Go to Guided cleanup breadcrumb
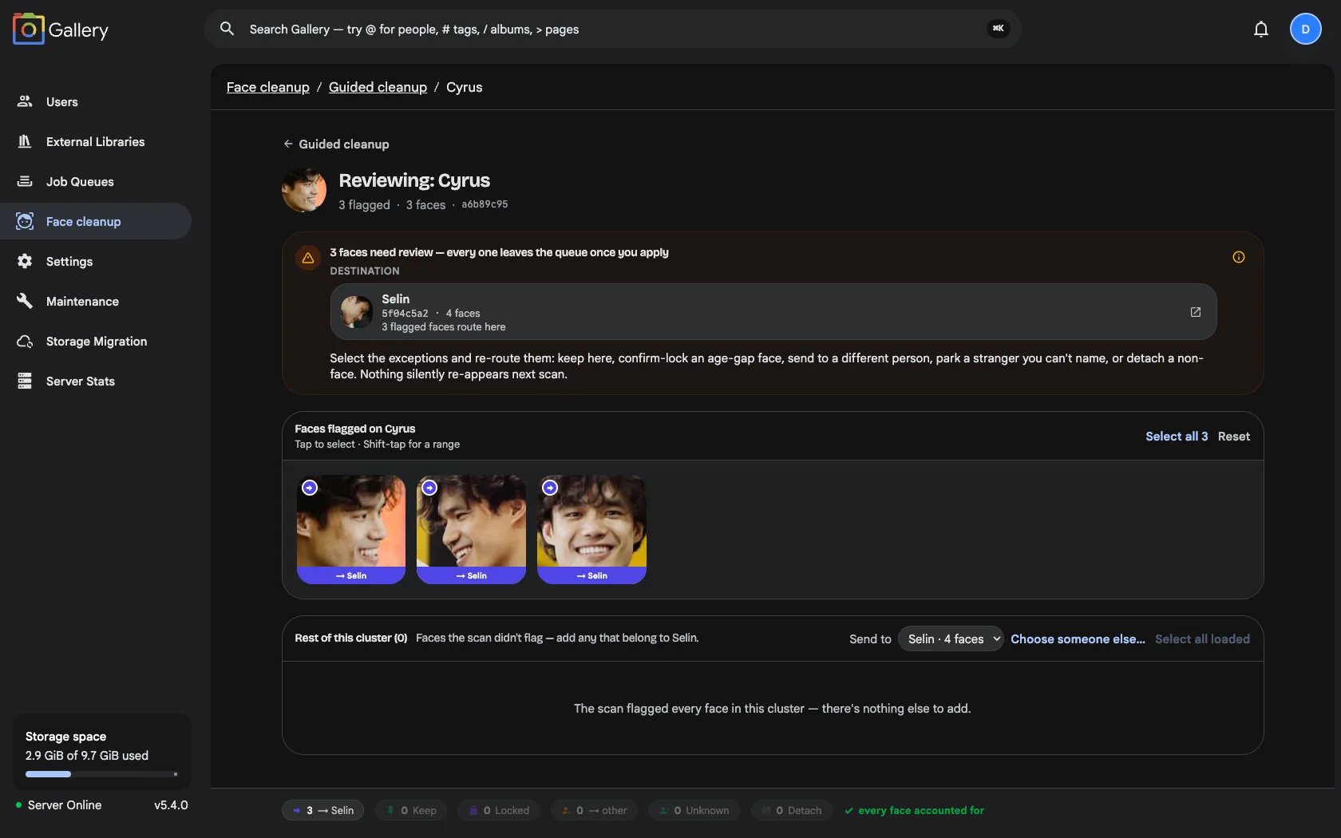The height and width of the screenshot is (838, 1341). click(x=378, y=87)
